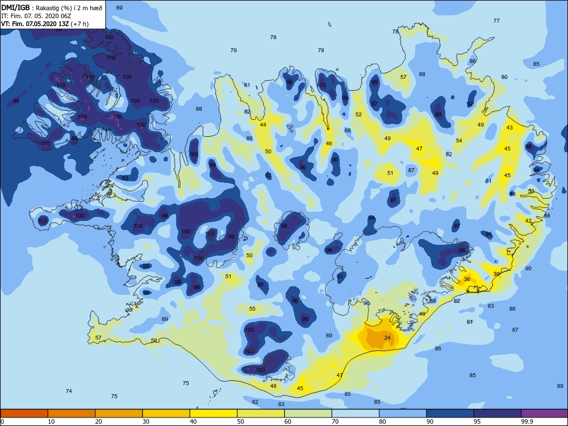Screen dimensions: 568x426
Task: Click the 'DMI/IGB : Rakastig (%) í 2 m hæð' title
Action: click(52, 8)
